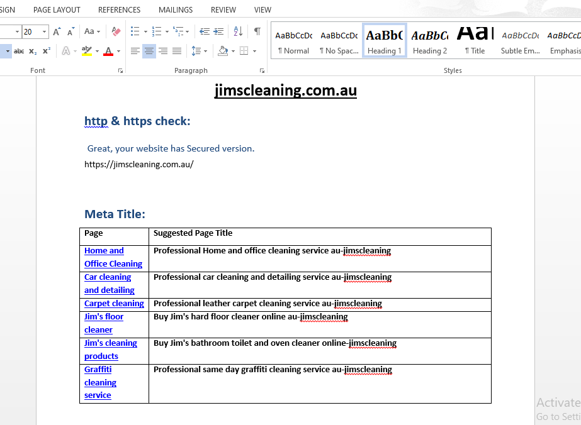Image resolution: width=581 pixels, height=425 pixels.
Task: Sort text with the A-Z icon
Action: 239,31
